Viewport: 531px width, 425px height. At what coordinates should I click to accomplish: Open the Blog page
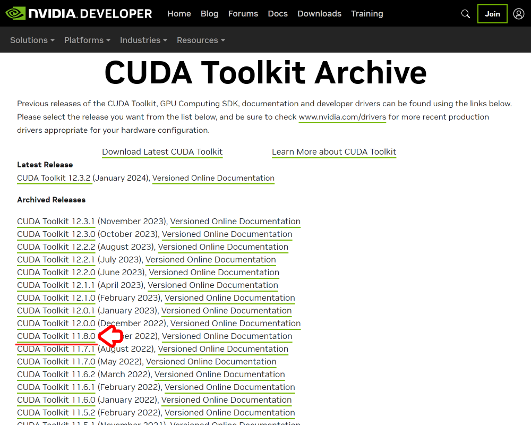click(209, 14)
